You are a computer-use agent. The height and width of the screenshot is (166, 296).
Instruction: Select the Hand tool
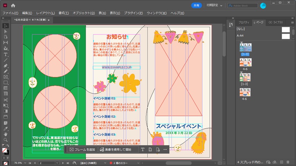tap(6, 134)
